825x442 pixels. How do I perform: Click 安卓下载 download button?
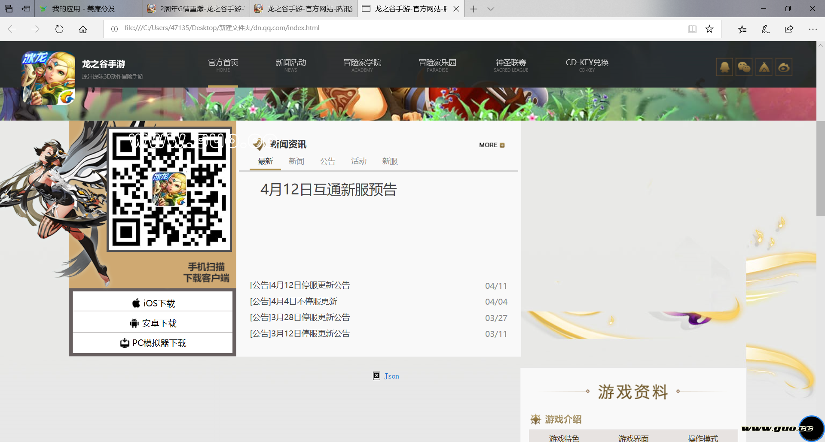tap(153, 323)
